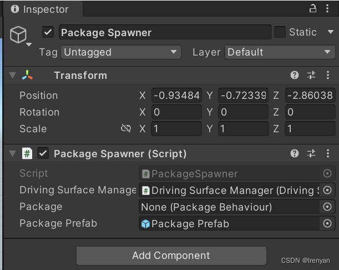Enable the Static checkbox
Image resolution: width=339 pixels, height=270 pixels.
pyautogui.click(x=280, y=32)
